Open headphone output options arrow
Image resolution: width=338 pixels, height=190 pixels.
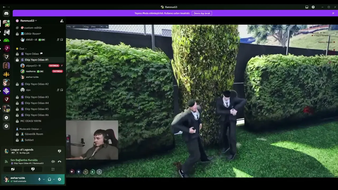54,179
